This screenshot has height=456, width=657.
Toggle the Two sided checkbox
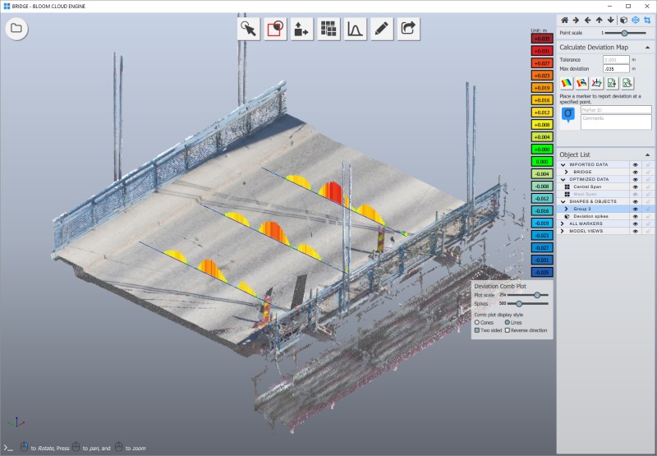point(477,330)
